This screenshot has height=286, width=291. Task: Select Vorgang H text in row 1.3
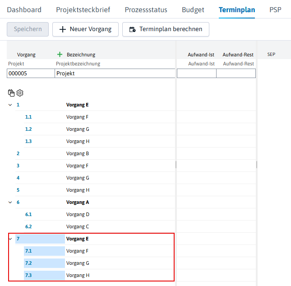[78, 142]
